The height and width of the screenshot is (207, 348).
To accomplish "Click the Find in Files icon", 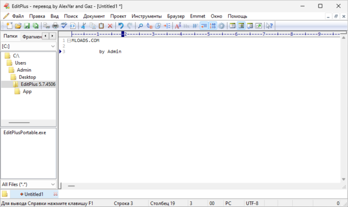I will pos(158,26).
